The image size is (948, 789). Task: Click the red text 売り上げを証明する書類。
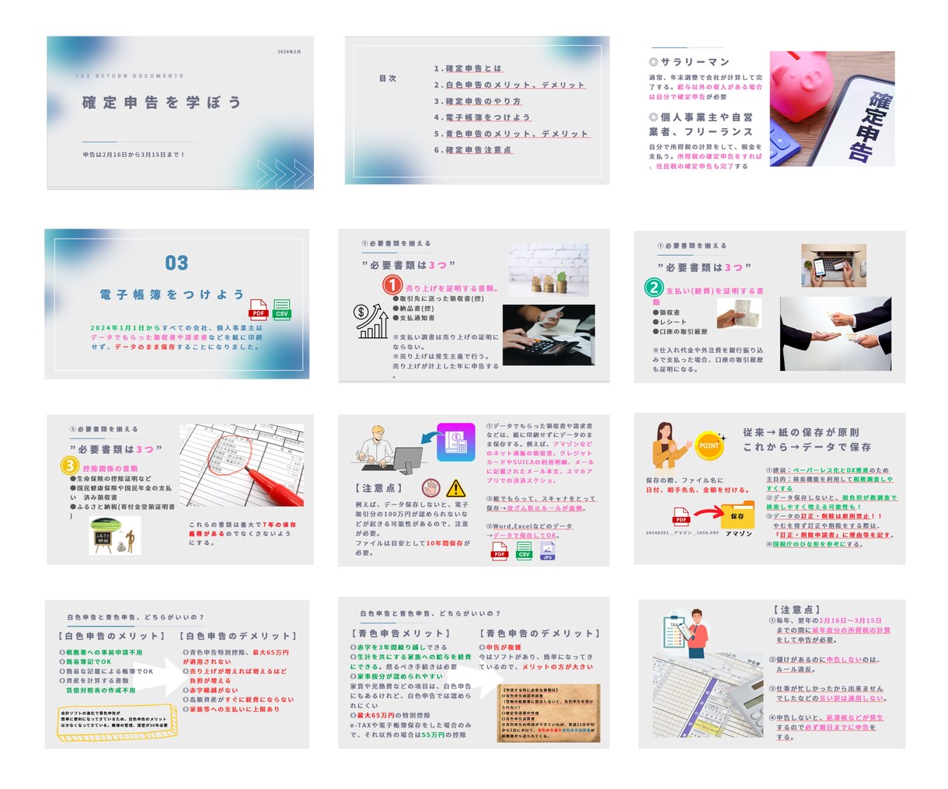(452, 288)
